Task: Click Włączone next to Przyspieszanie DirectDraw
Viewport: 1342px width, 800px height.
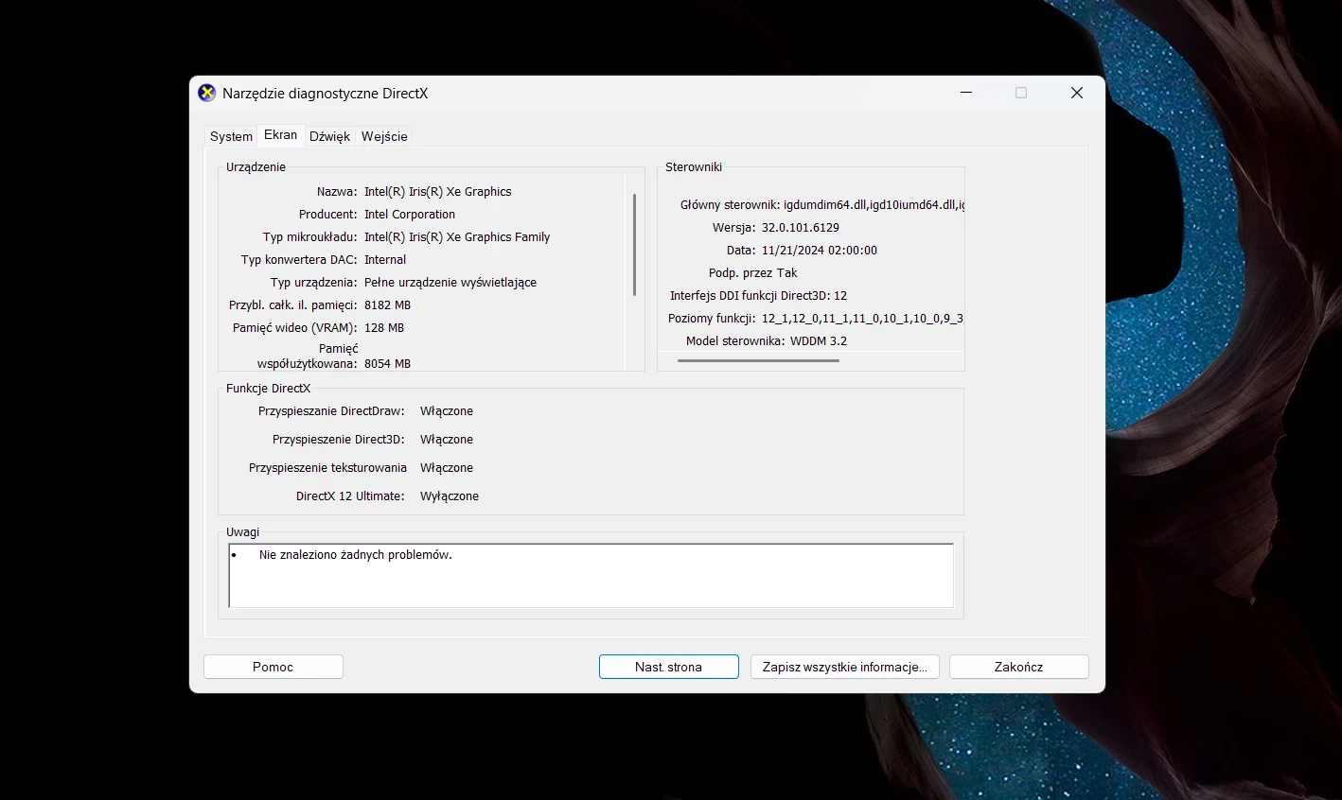Action: (x=447, y=411)
